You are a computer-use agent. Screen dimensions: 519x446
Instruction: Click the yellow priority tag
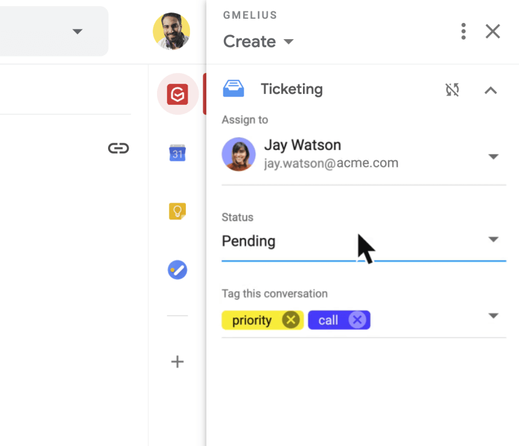252,320
